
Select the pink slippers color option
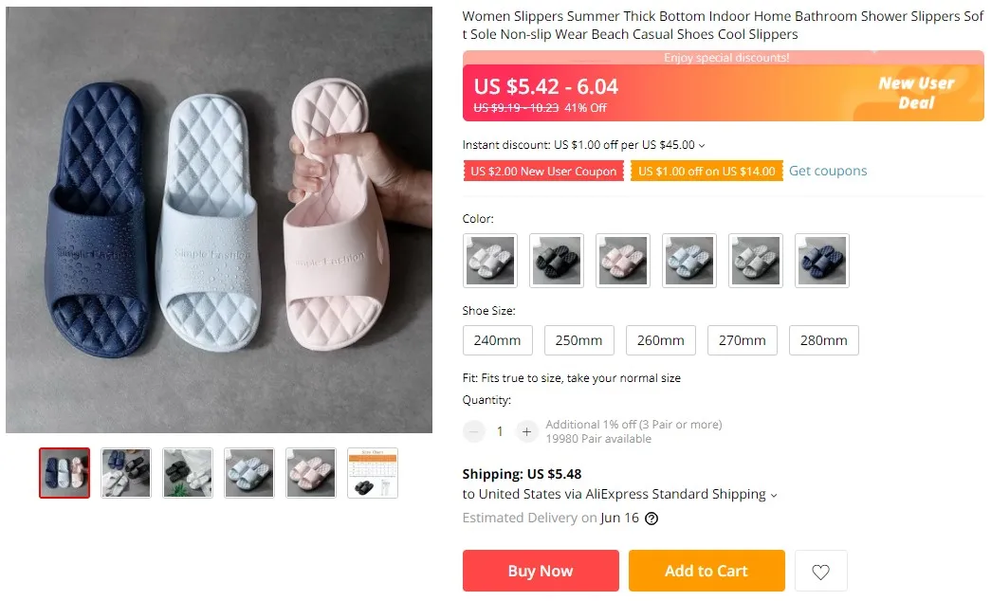623,261
